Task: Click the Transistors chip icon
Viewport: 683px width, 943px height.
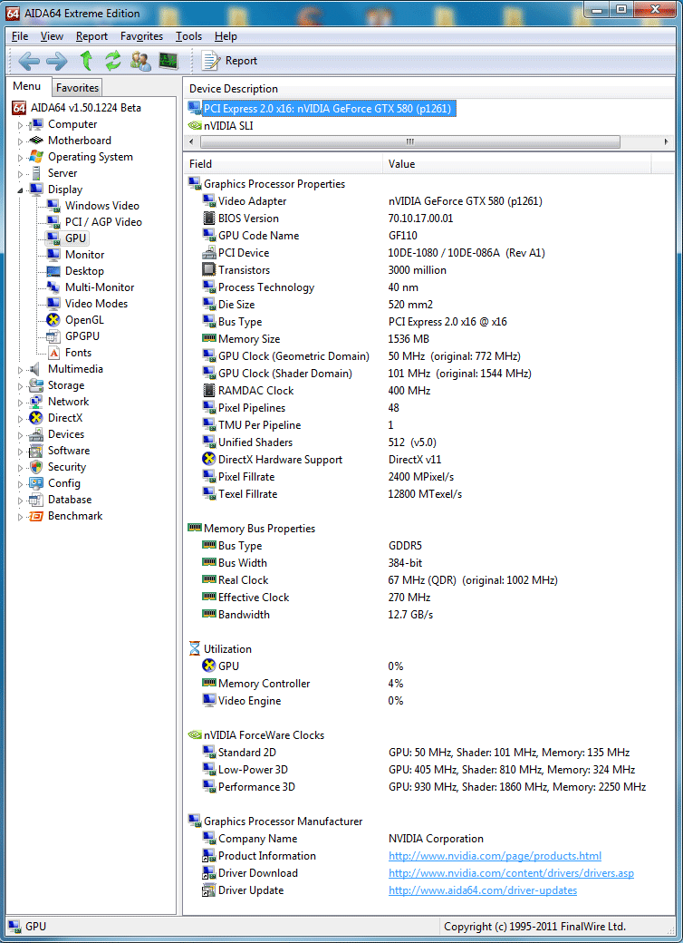Action: 209,270
